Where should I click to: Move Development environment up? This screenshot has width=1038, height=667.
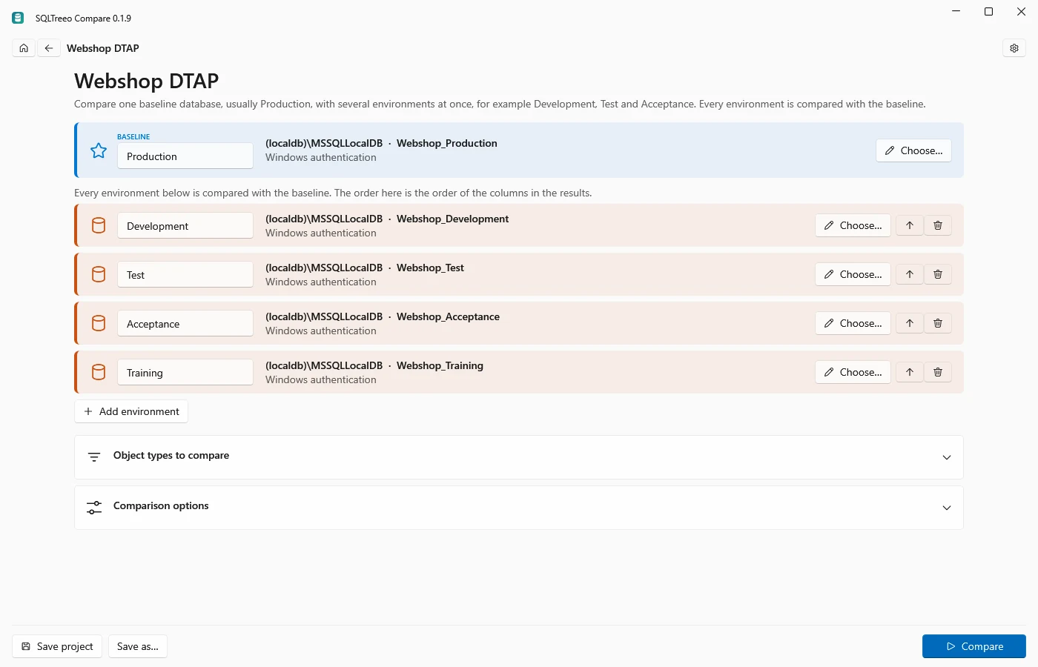(x=910, y=225)
